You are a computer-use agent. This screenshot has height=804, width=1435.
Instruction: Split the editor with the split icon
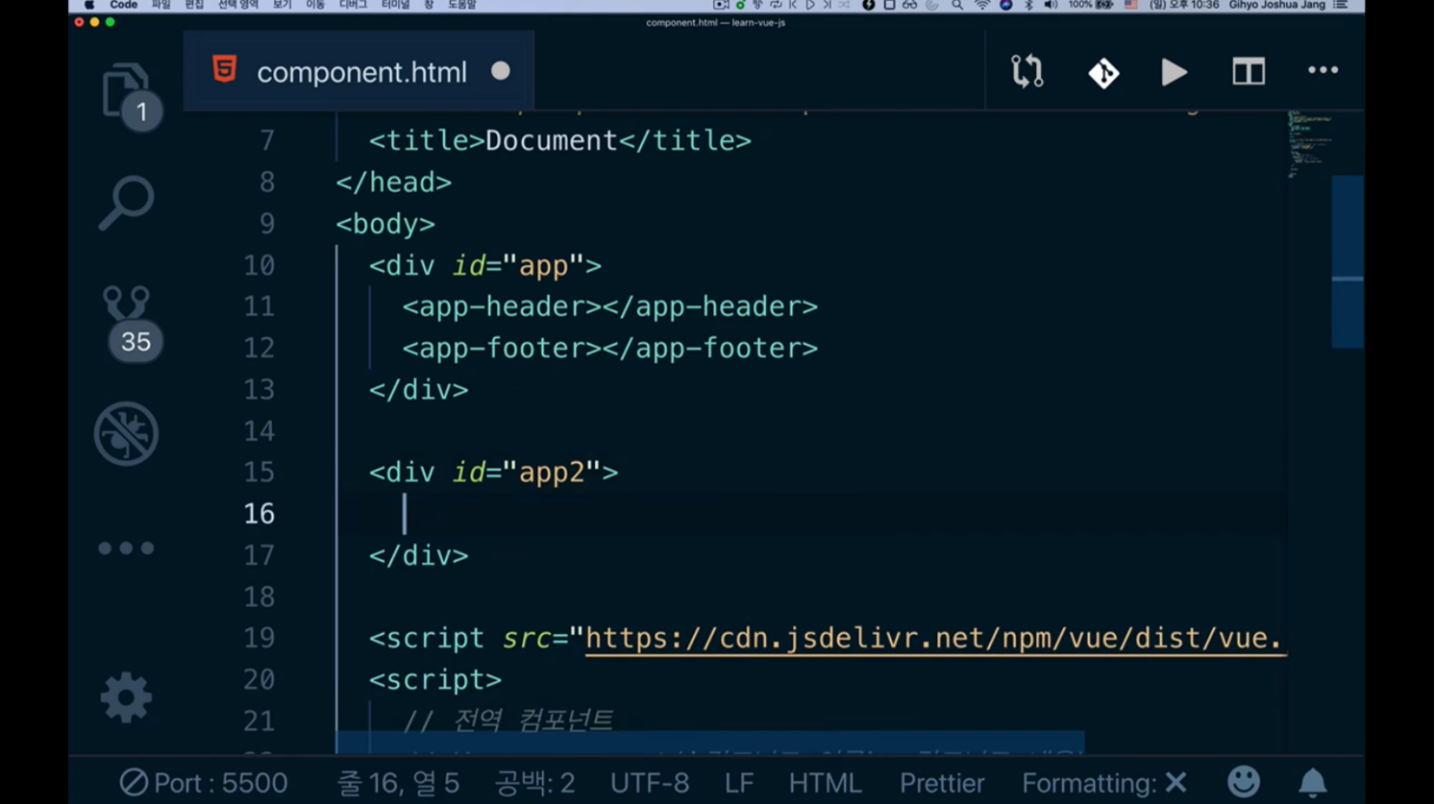(1248, 72)
